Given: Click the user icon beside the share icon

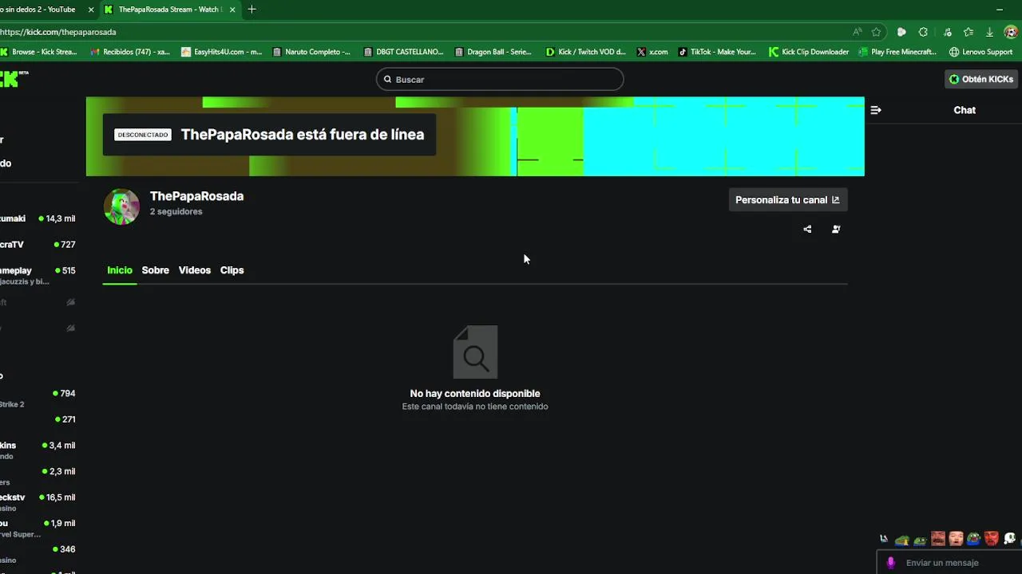Looking at the screenshot, I should click(x=836, y=229).
